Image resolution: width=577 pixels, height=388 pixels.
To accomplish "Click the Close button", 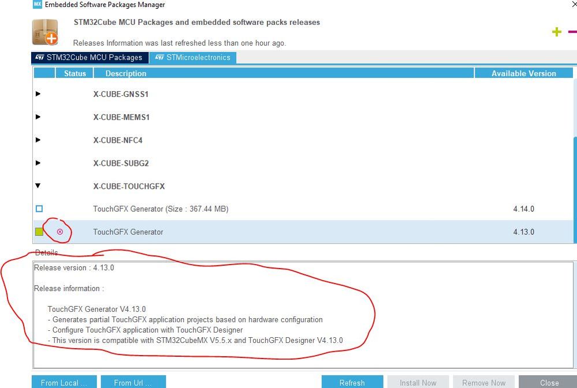I will 548,382.
